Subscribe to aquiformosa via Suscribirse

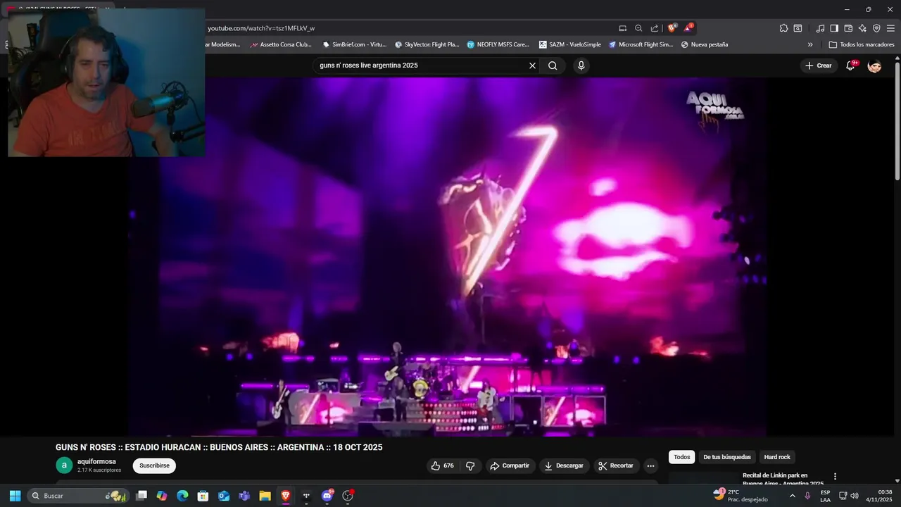[x=154, y=465]
